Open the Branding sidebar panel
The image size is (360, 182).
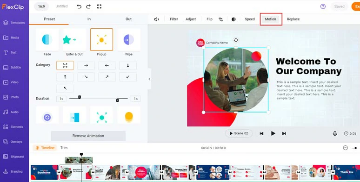coord(13,171)
